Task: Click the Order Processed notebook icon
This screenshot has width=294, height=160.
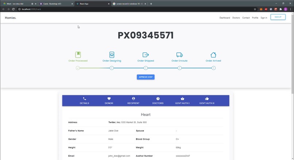Action: click(78, 55)
